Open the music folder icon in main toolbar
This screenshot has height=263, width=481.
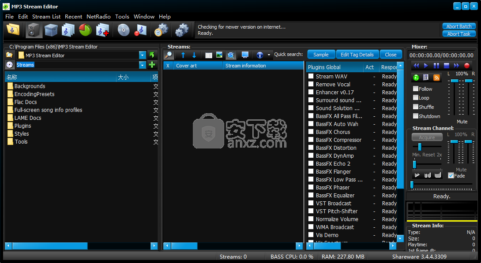13,30
